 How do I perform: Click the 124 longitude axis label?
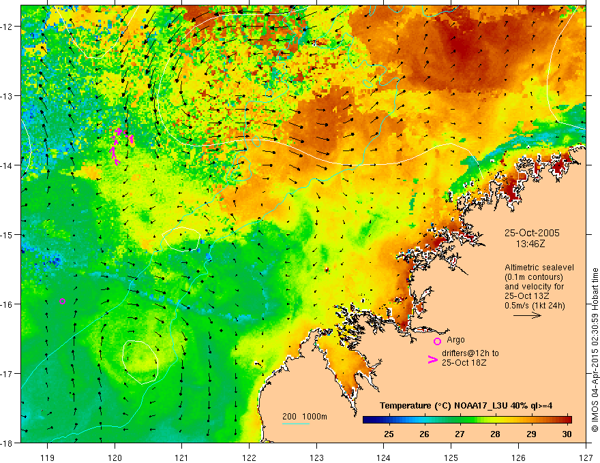point(384,458)
